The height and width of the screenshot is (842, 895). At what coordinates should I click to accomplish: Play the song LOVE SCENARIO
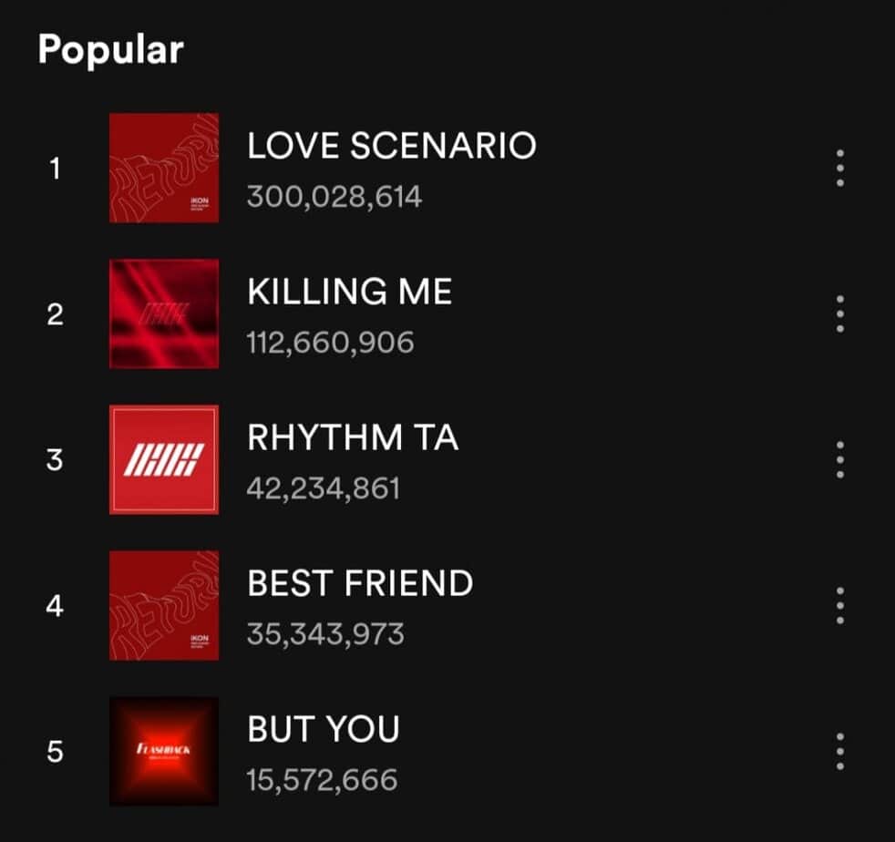pyautogui.click(x=392, y=146)
